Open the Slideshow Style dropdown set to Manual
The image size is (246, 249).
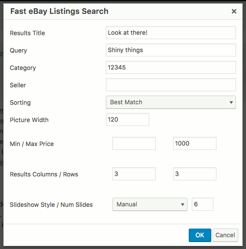(150, 204)
